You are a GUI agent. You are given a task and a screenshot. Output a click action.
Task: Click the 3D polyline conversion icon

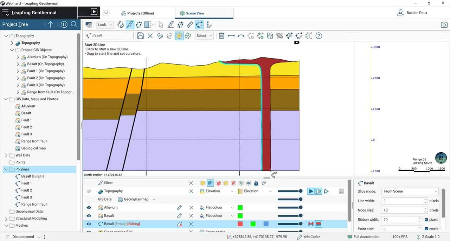coord(289,35)
